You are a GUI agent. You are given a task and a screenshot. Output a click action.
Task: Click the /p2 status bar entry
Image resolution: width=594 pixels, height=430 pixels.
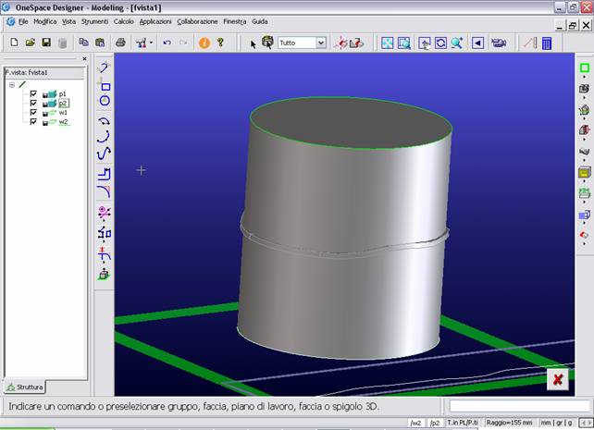(435, 423)
